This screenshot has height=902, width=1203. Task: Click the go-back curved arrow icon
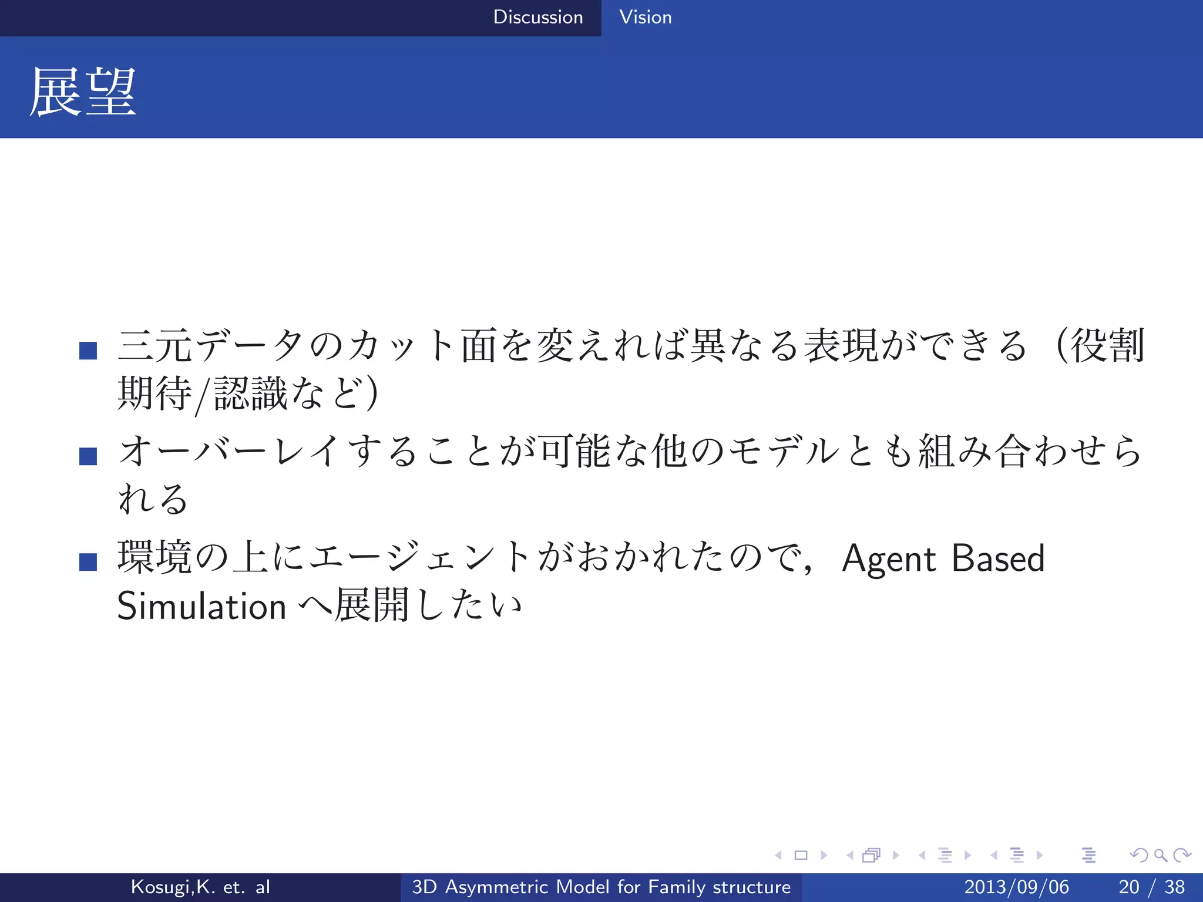tap(1139, 855)
